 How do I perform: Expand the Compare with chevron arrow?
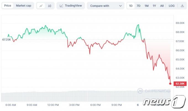click(x=120, y=6)
